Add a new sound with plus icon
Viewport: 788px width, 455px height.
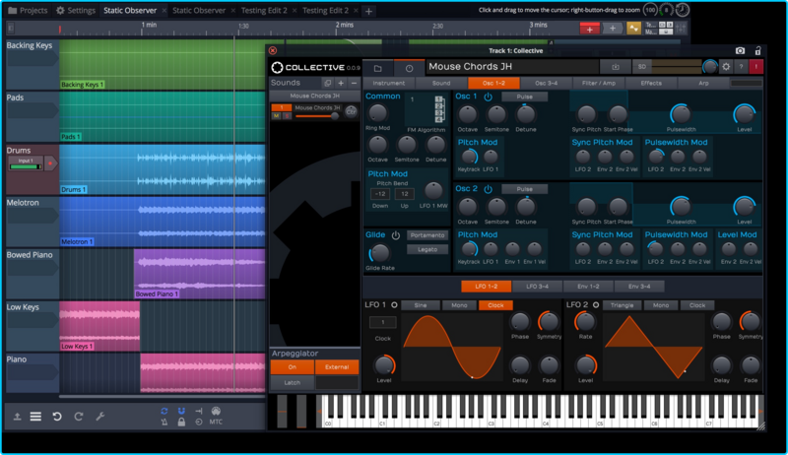click(x=341, y=83)
